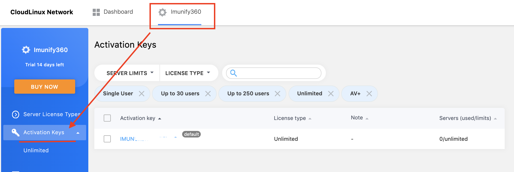Collapse the Activation Keys sidebar section
Image resolution: width=514 pixels, height=172 pixels.
pyautogui.click(x=78, y=133)
